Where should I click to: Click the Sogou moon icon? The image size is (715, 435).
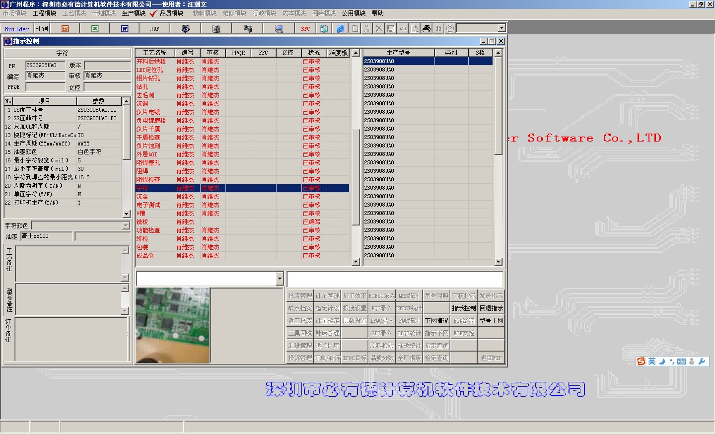[662, 362]
